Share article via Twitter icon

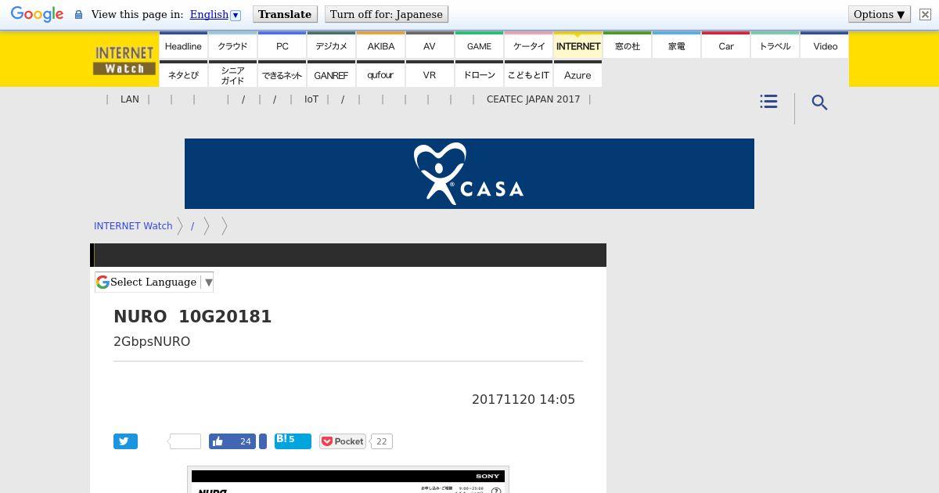click(x=125, y=441)
